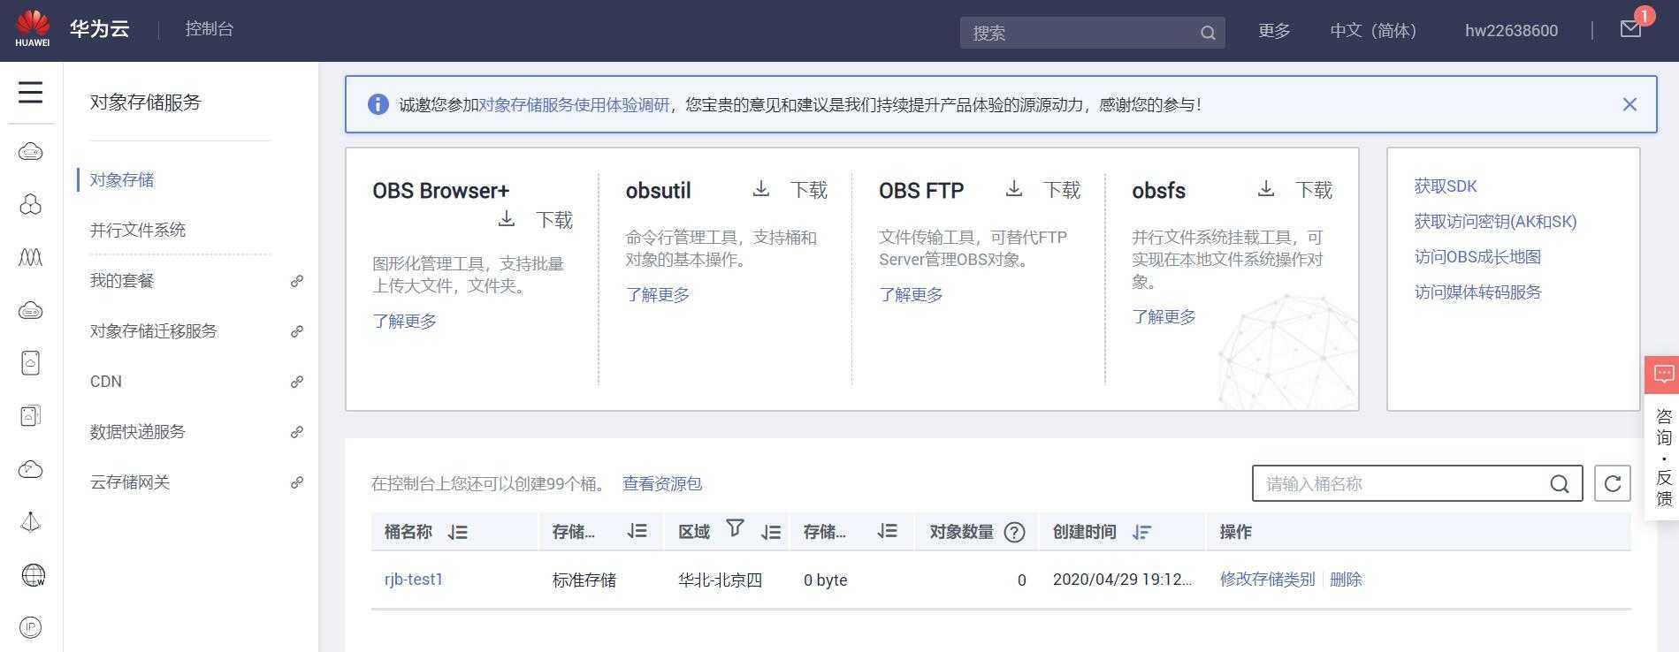Click the obsutil download icon
The width and height of the screenshot is (1679, 652).
pos(761,188)
